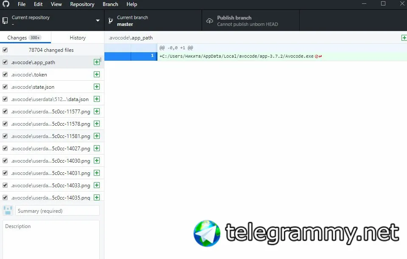
Task: Select the .avocode\.token file row
Action: (x=52, y=75)
